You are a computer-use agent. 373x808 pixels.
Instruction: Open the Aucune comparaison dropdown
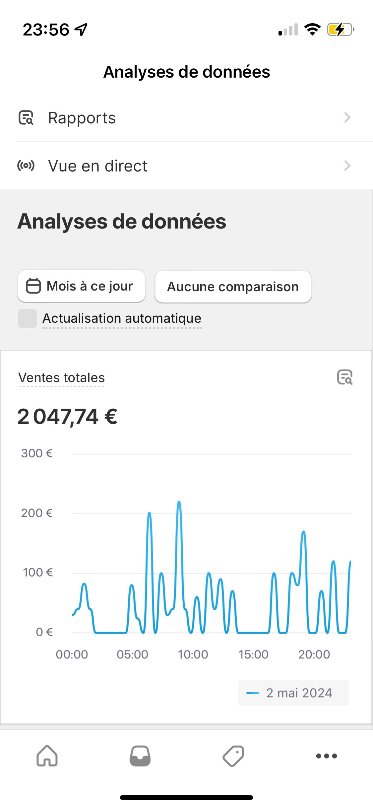233,287
